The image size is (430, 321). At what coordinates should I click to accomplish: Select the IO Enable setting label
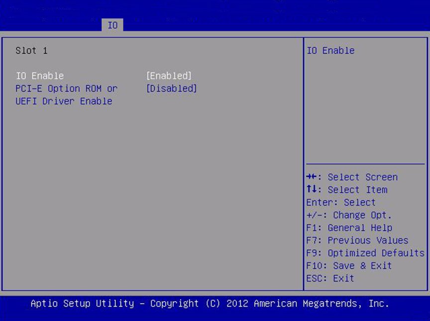40,76
